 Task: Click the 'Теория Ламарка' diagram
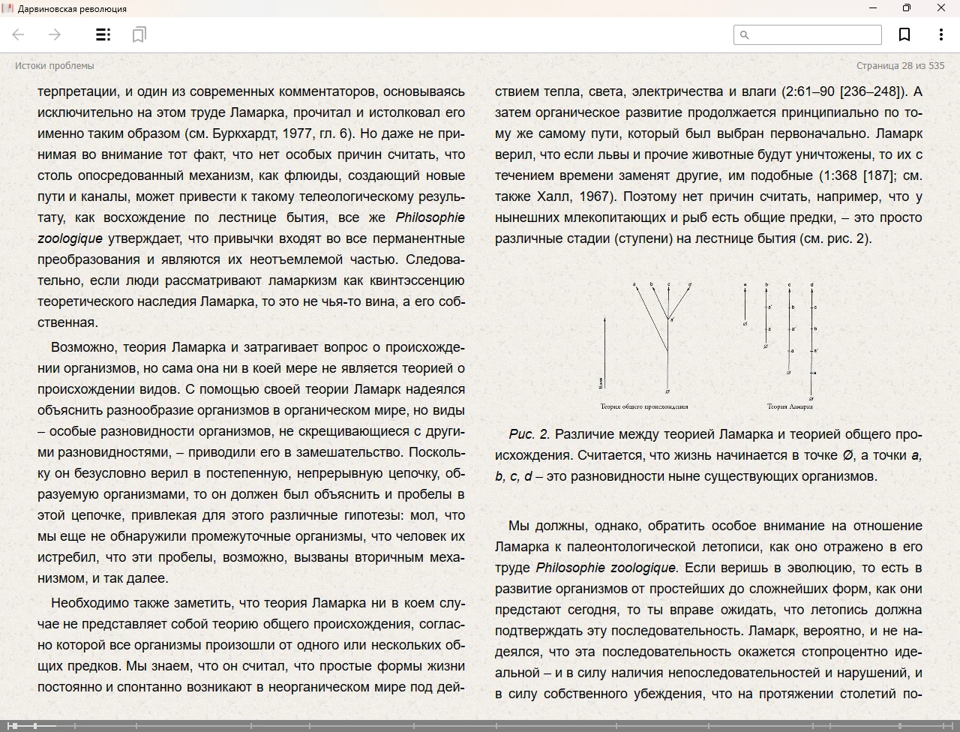tap(780, 341)
